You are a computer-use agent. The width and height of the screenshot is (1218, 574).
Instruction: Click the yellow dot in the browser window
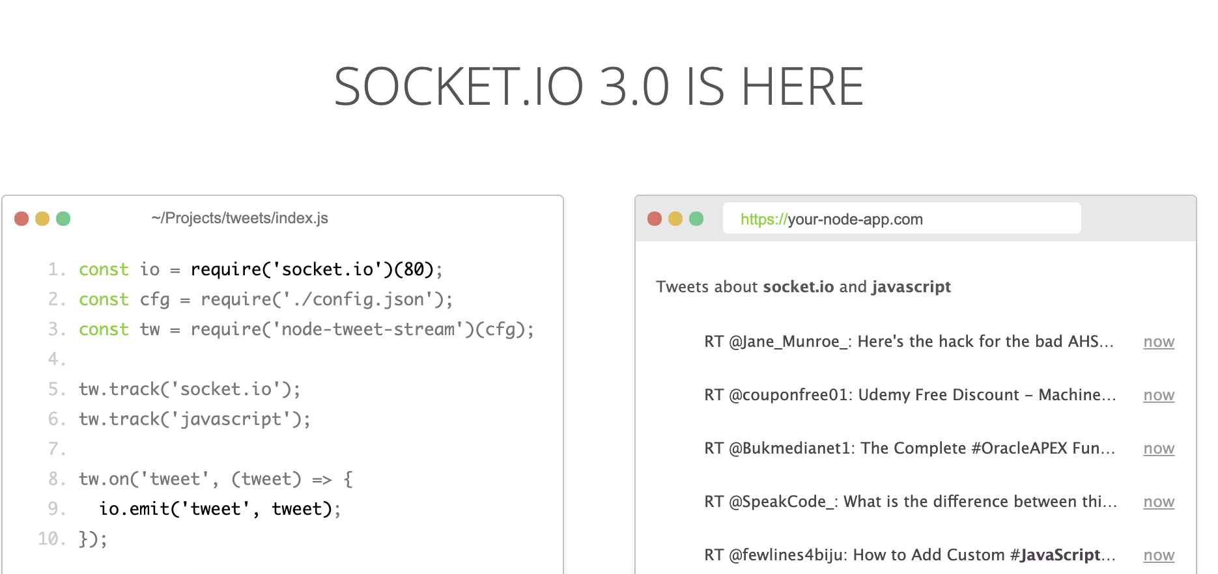(x=675, y=219)
